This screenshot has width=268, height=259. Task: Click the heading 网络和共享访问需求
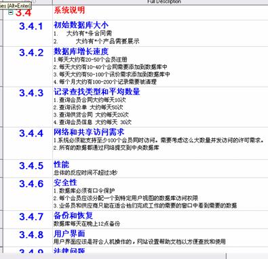89,132
